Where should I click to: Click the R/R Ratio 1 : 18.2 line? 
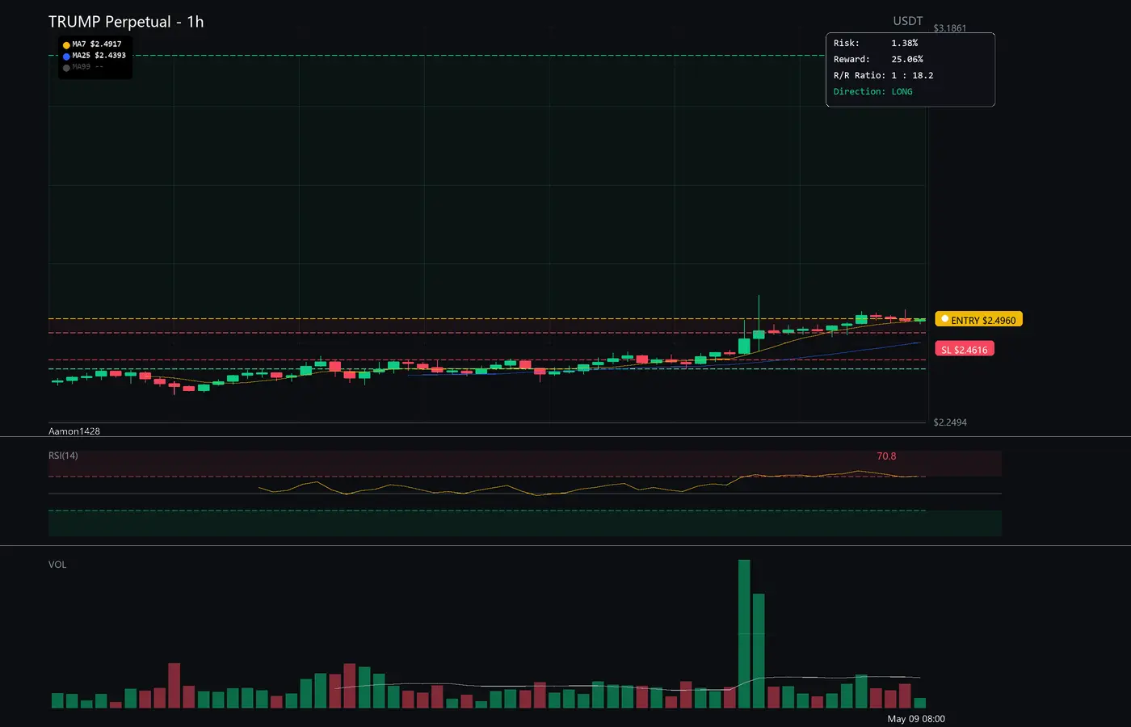point(884,75)
